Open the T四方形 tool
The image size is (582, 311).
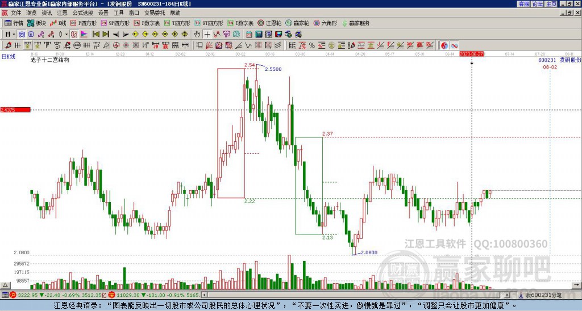(177, 23)
